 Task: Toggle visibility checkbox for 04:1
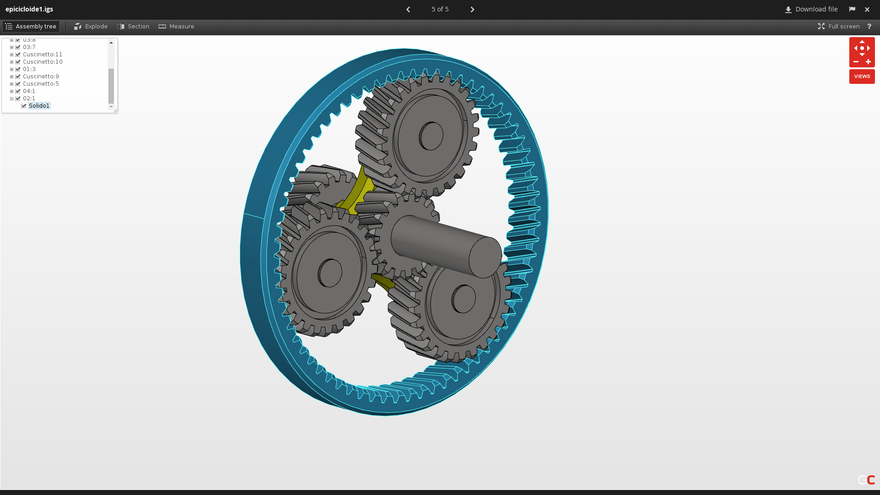click(x=18, y=91)
